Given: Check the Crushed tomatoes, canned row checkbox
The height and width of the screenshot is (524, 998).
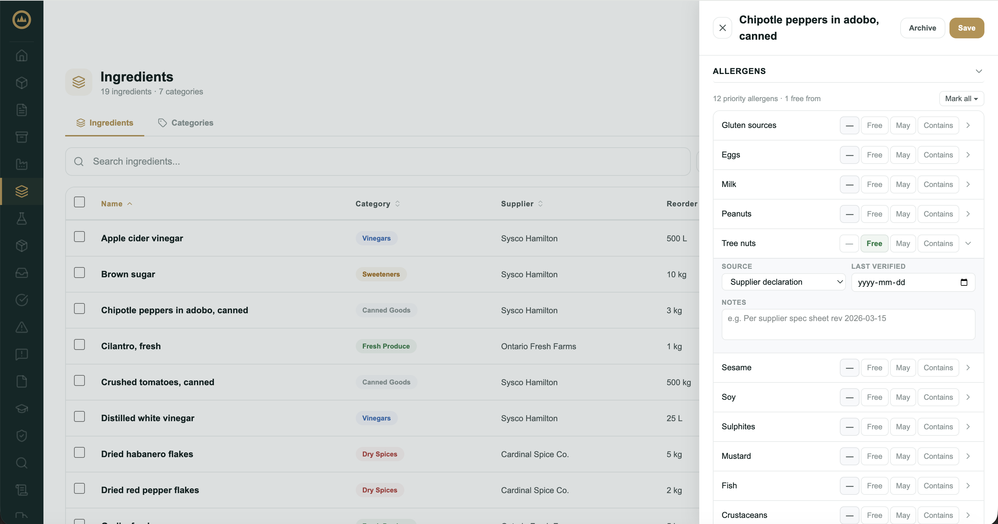Looking at the screenshot, I should coord(79,381).
